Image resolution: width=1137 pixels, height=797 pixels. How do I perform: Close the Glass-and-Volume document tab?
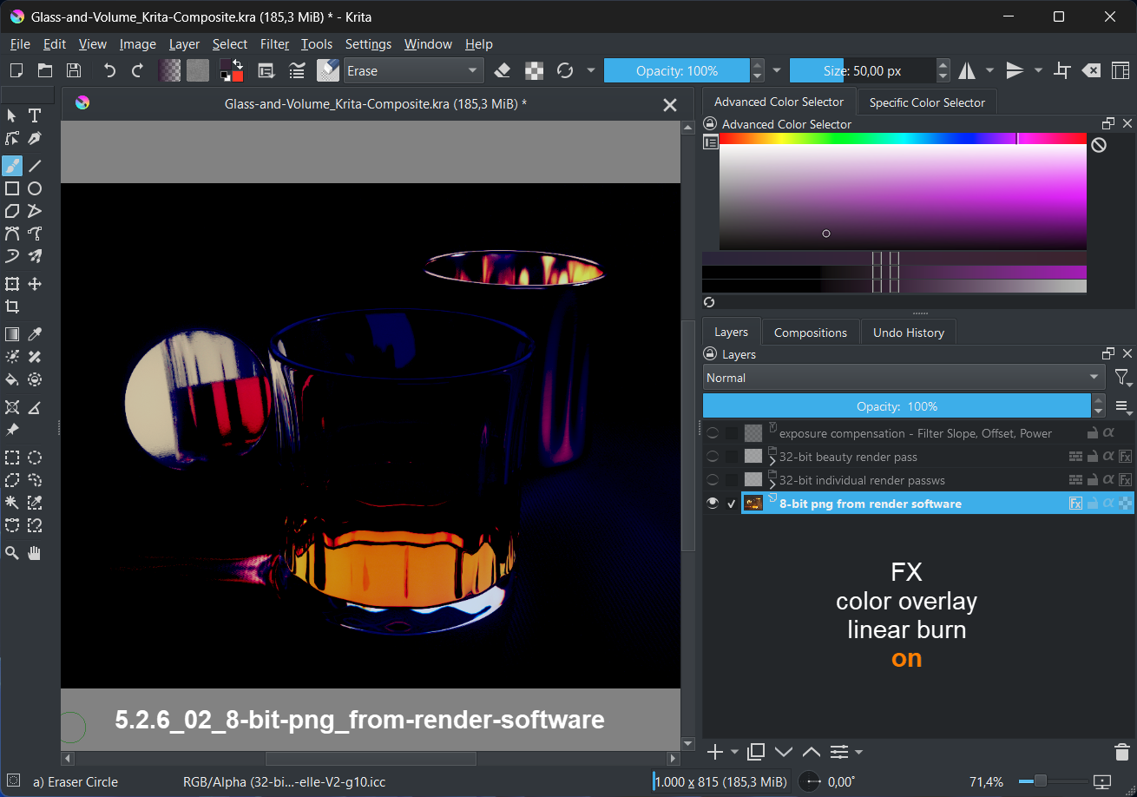pyautogui.click(x=670, y=105)
